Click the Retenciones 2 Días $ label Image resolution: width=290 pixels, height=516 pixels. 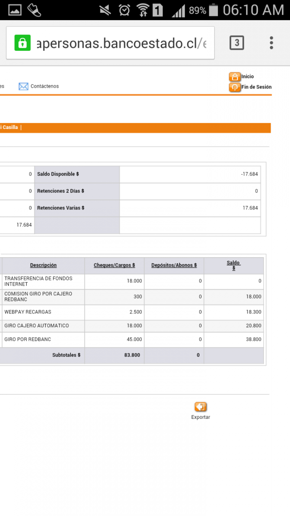click(61, 191)
